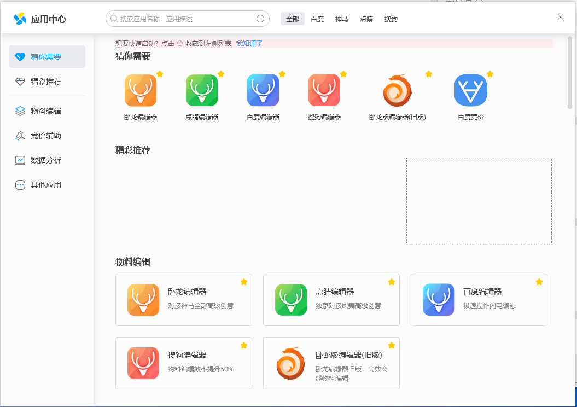
Task: Open the 点睛编辑器 card title in 物料编辑
Action: click(x=335, y=292)
